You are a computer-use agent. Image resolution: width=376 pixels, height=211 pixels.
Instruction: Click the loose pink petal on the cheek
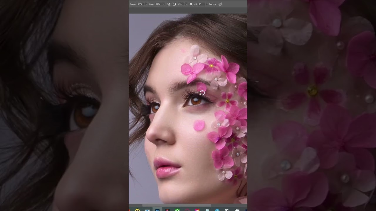(199, 125)
